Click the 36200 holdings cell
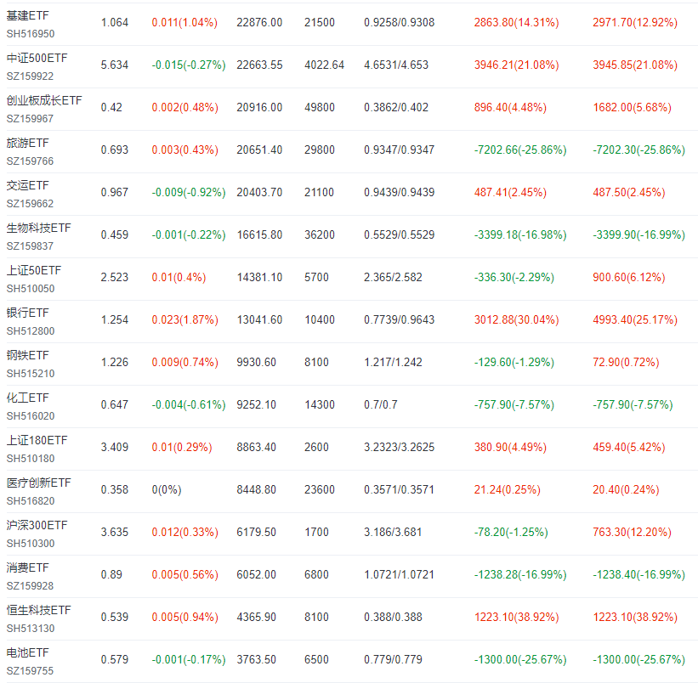This screenshot has height=683, width=698. coord(320,234)
